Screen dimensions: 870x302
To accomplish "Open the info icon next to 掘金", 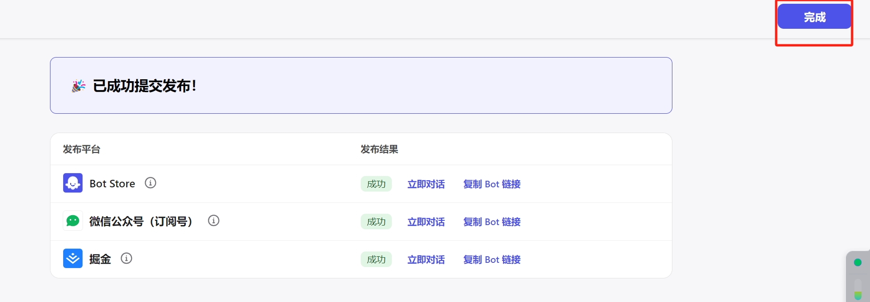I will tap(126, 258).
